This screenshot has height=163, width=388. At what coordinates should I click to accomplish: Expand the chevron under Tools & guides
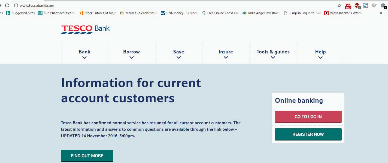[x=273, y=57]
